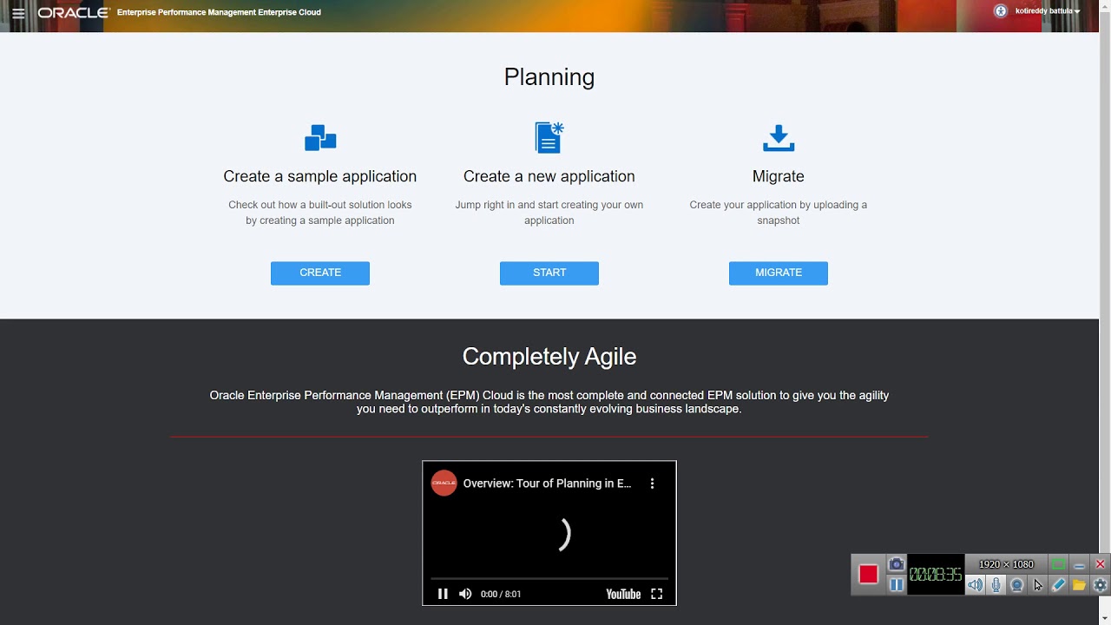This screenshot has width=1111, height=625.
Task: Click the Oracle logo in the header
Action: tap(74, 13)
